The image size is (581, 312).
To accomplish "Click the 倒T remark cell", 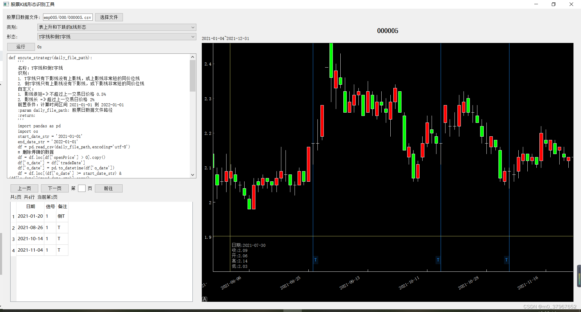I will pyautogui.click(x=62, y=216).
